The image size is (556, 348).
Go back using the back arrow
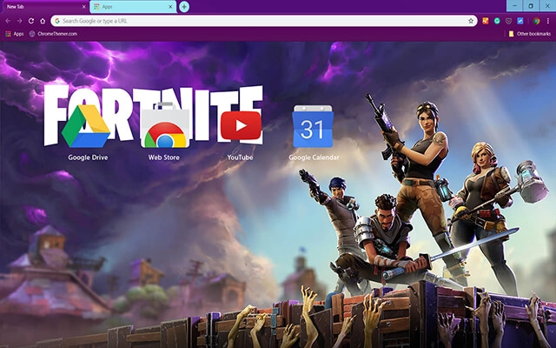pyautogui.click(x=8, y=21)
